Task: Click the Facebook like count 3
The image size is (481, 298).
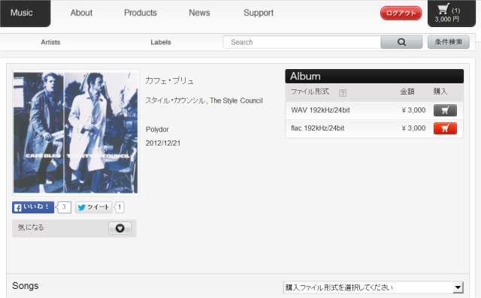Action: pyautogui.click(x=64, y=207)
